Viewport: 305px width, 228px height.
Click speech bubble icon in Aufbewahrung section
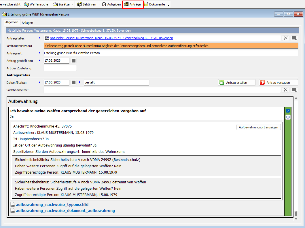point(288,117)
